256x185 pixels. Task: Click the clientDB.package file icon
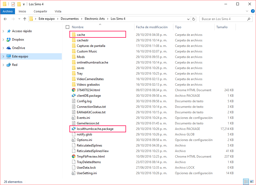pos(74,95)
